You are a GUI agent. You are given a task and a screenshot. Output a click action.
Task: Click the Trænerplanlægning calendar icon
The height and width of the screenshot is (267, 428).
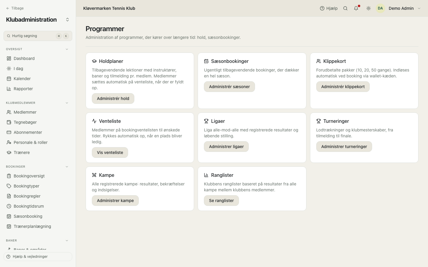coord(9,226)
